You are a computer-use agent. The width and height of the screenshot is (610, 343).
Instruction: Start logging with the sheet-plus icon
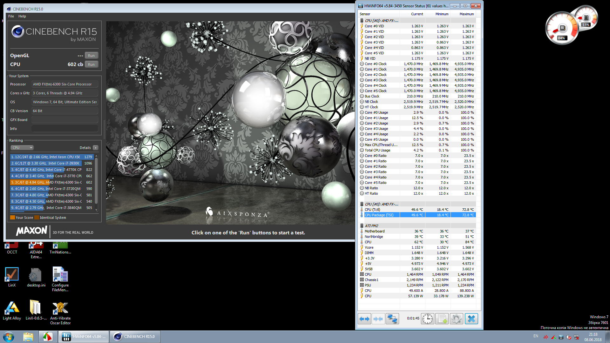pyautogui.click(x=442, y=319)
